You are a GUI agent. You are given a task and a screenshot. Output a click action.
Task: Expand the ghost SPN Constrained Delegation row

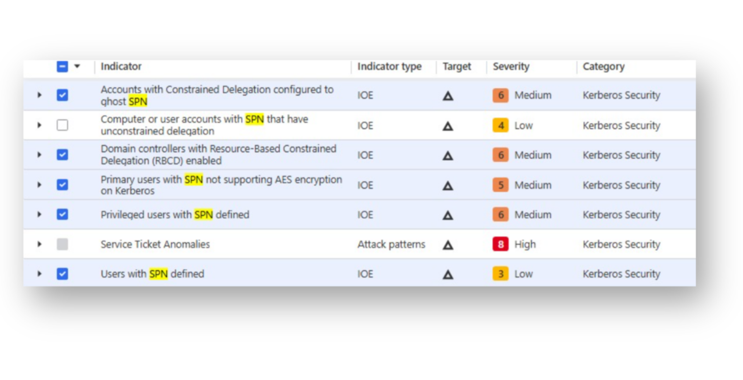point(39,95)
